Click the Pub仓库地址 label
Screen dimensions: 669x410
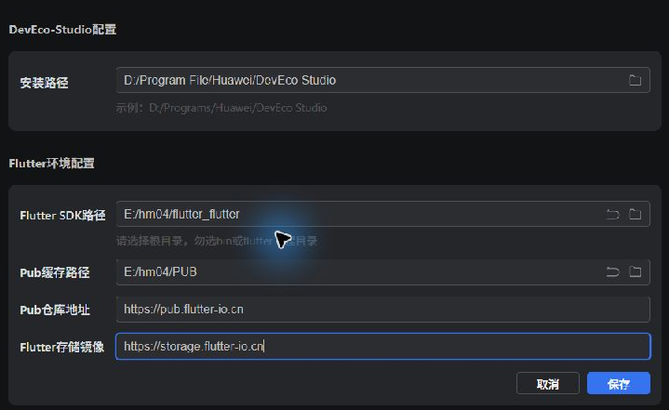point(55,310)
